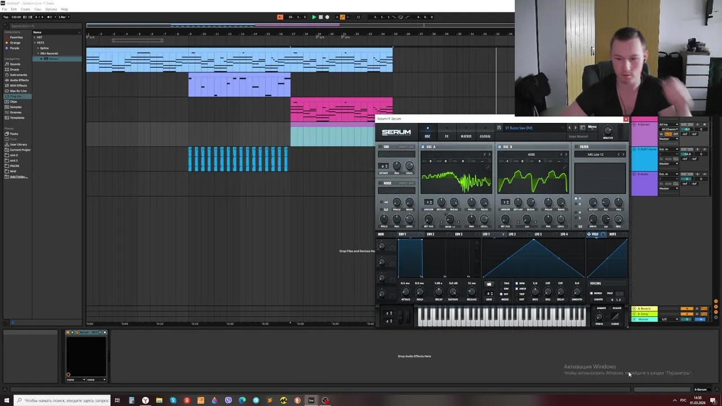
Task: Open the Edit menu
Action: point(14,9)
